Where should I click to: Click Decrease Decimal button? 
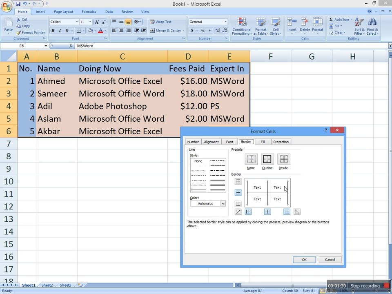[225, 31]
